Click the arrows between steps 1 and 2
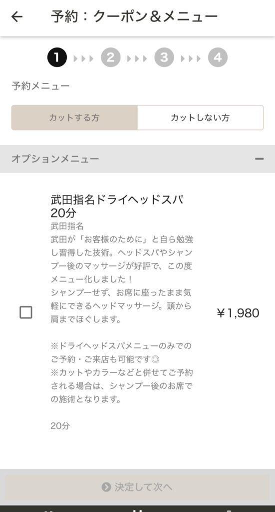Screen dimensions: 275x512 pos(84,58)
